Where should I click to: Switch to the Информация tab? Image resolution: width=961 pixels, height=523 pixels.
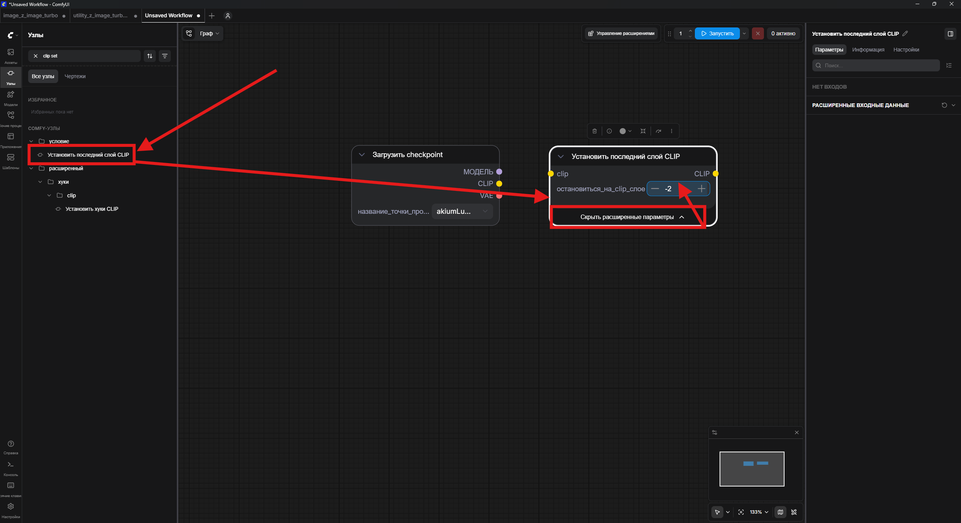point(868,50)
